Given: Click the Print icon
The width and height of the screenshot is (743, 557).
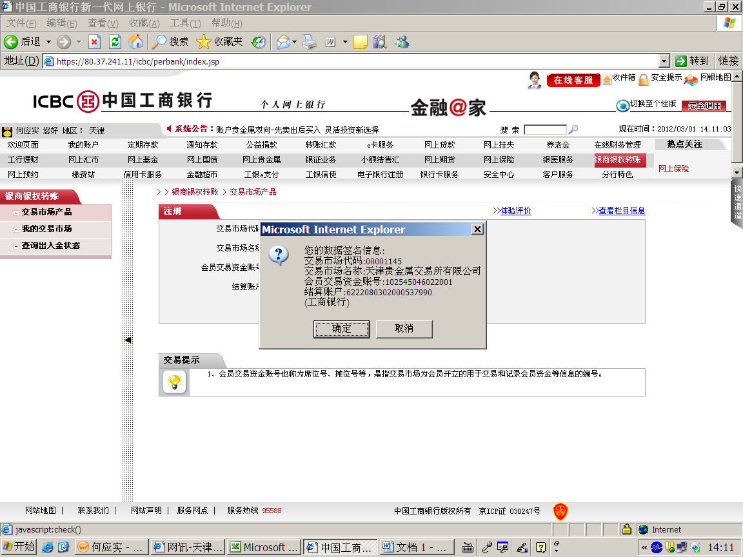Looking at the screenshot, I should (310, 42).
